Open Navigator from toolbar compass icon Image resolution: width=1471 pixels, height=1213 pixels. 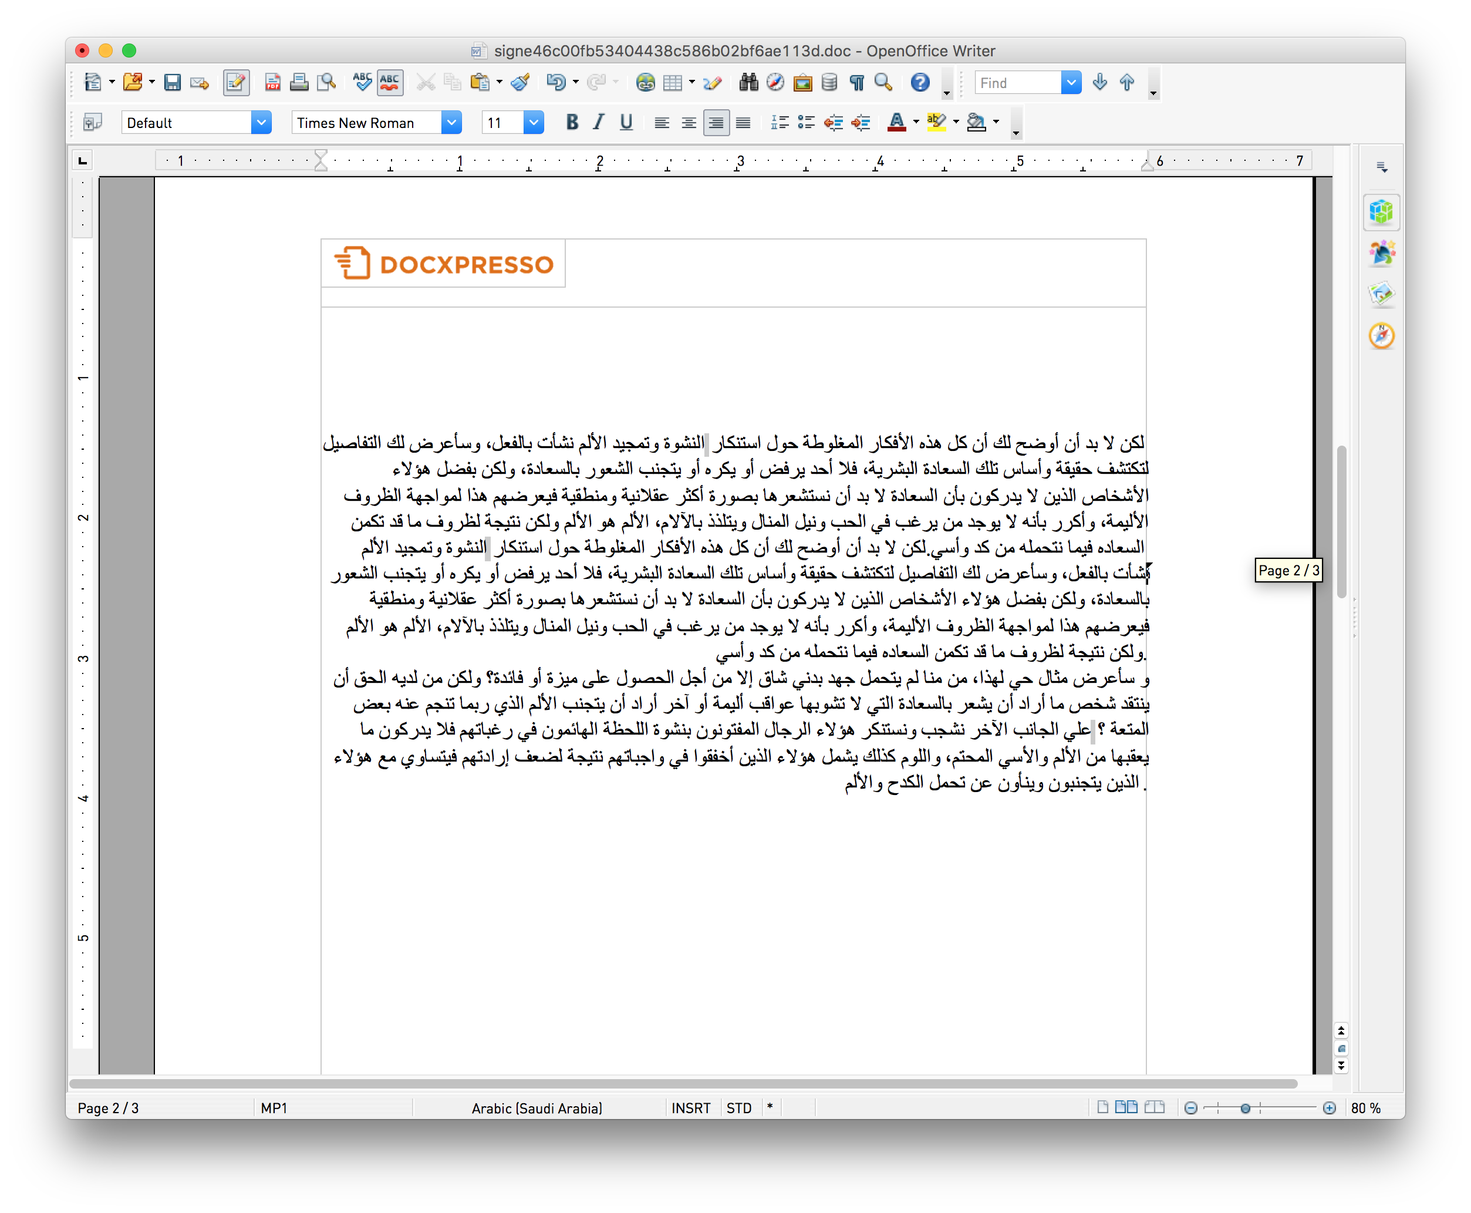(x=775, y=82)
